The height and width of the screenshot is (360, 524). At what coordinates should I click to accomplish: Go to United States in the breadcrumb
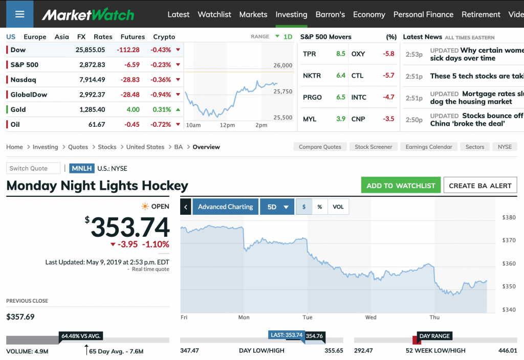pos(145,147)
